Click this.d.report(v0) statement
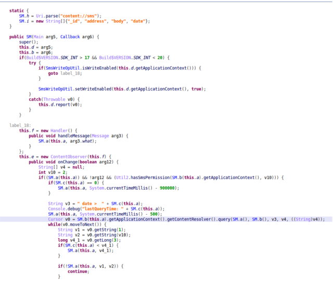The width and height of the screenshot is (333, 283). click(x=60, y=105)
